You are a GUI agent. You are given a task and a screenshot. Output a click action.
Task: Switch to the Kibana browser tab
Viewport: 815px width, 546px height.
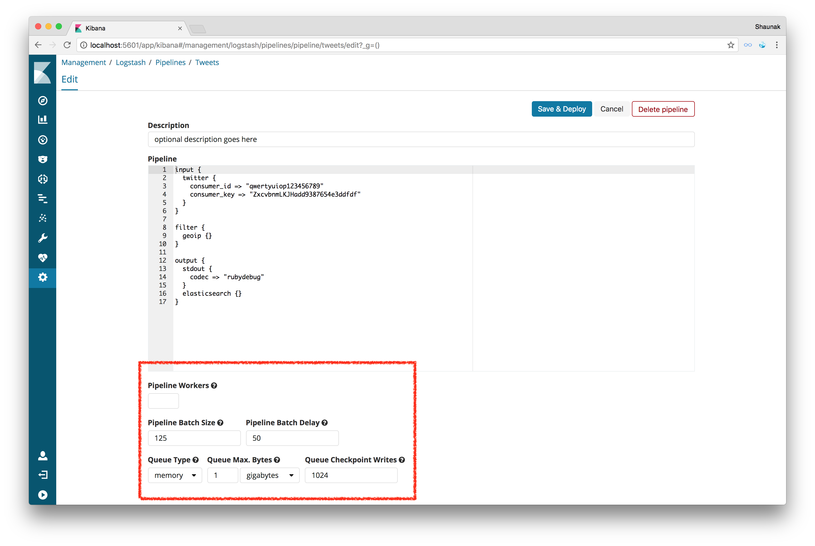coord(129,28)
